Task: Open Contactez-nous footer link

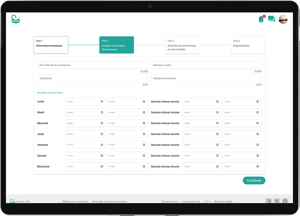Action: click(170, 201)
